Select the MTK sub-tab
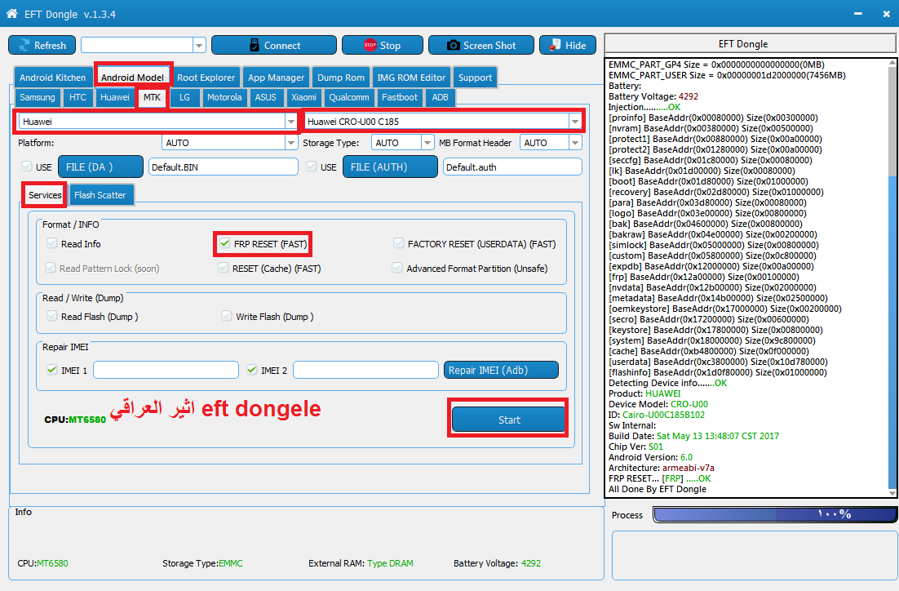The width and height of the screenshot is (899, 591). click(x=152, y=97)
